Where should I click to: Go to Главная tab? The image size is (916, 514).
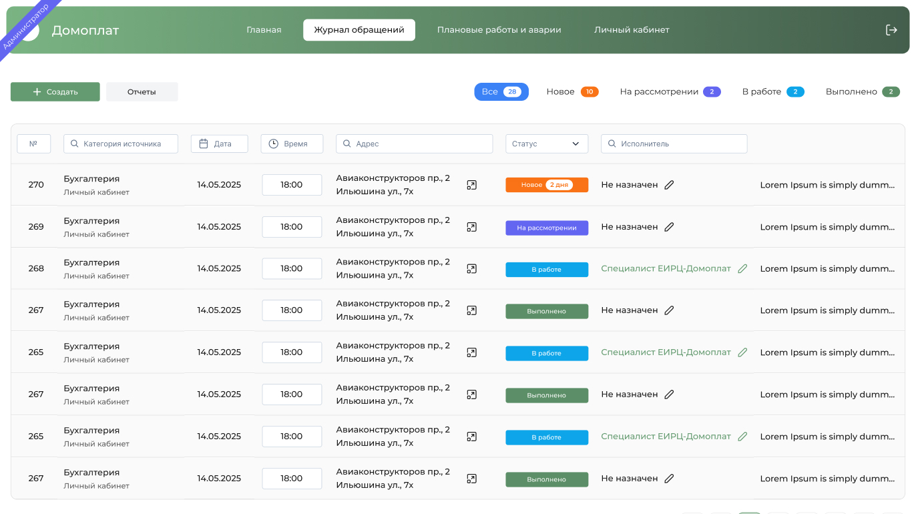tap(264, 30)
